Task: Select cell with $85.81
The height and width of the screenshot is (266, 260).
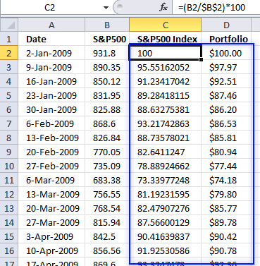Action: (226, 138)
